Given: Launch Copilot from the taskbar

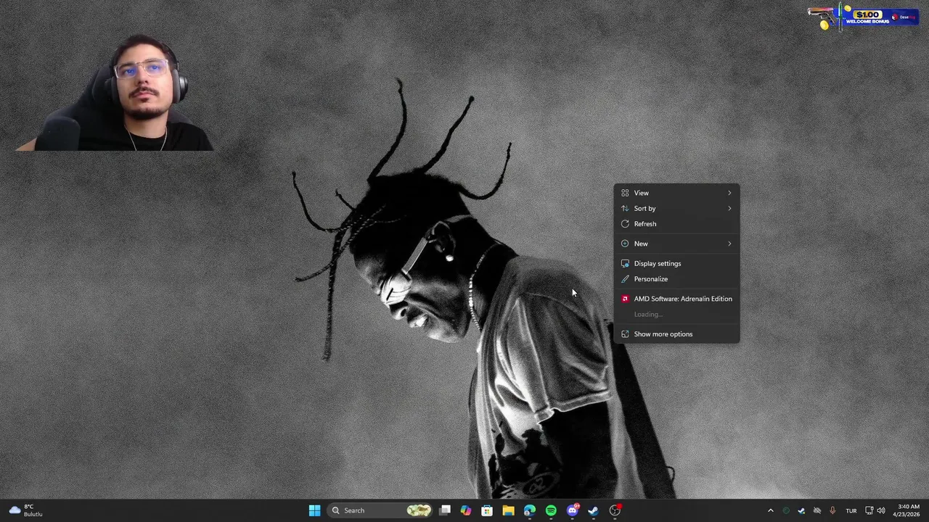Looking at the screenshot, I should 466,510.
